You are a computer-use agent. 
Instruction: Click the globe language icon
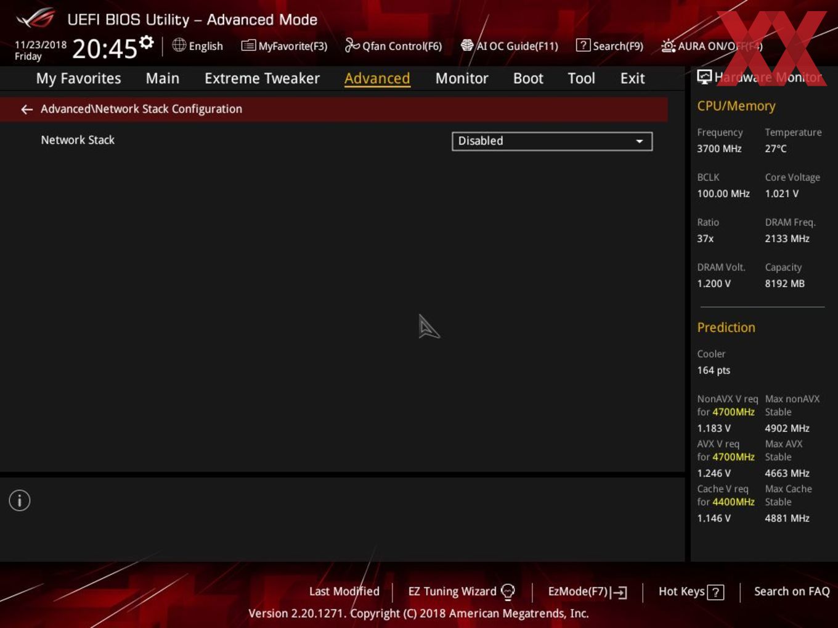coord(179,45)
